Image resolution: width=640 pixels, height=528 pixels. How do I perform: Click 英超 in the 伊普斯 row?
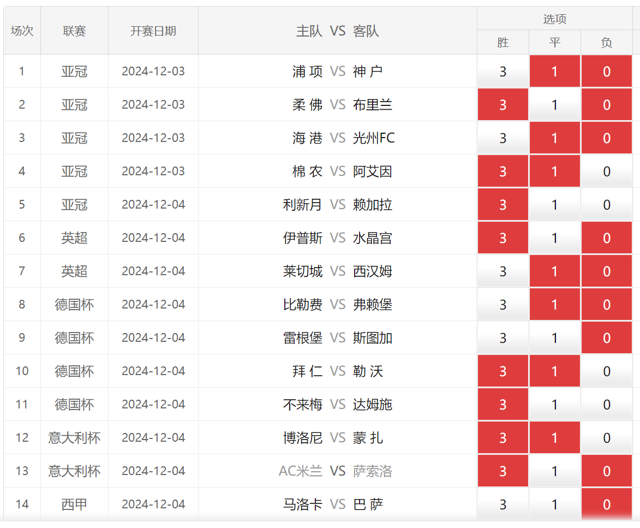[x=74, y=238]
